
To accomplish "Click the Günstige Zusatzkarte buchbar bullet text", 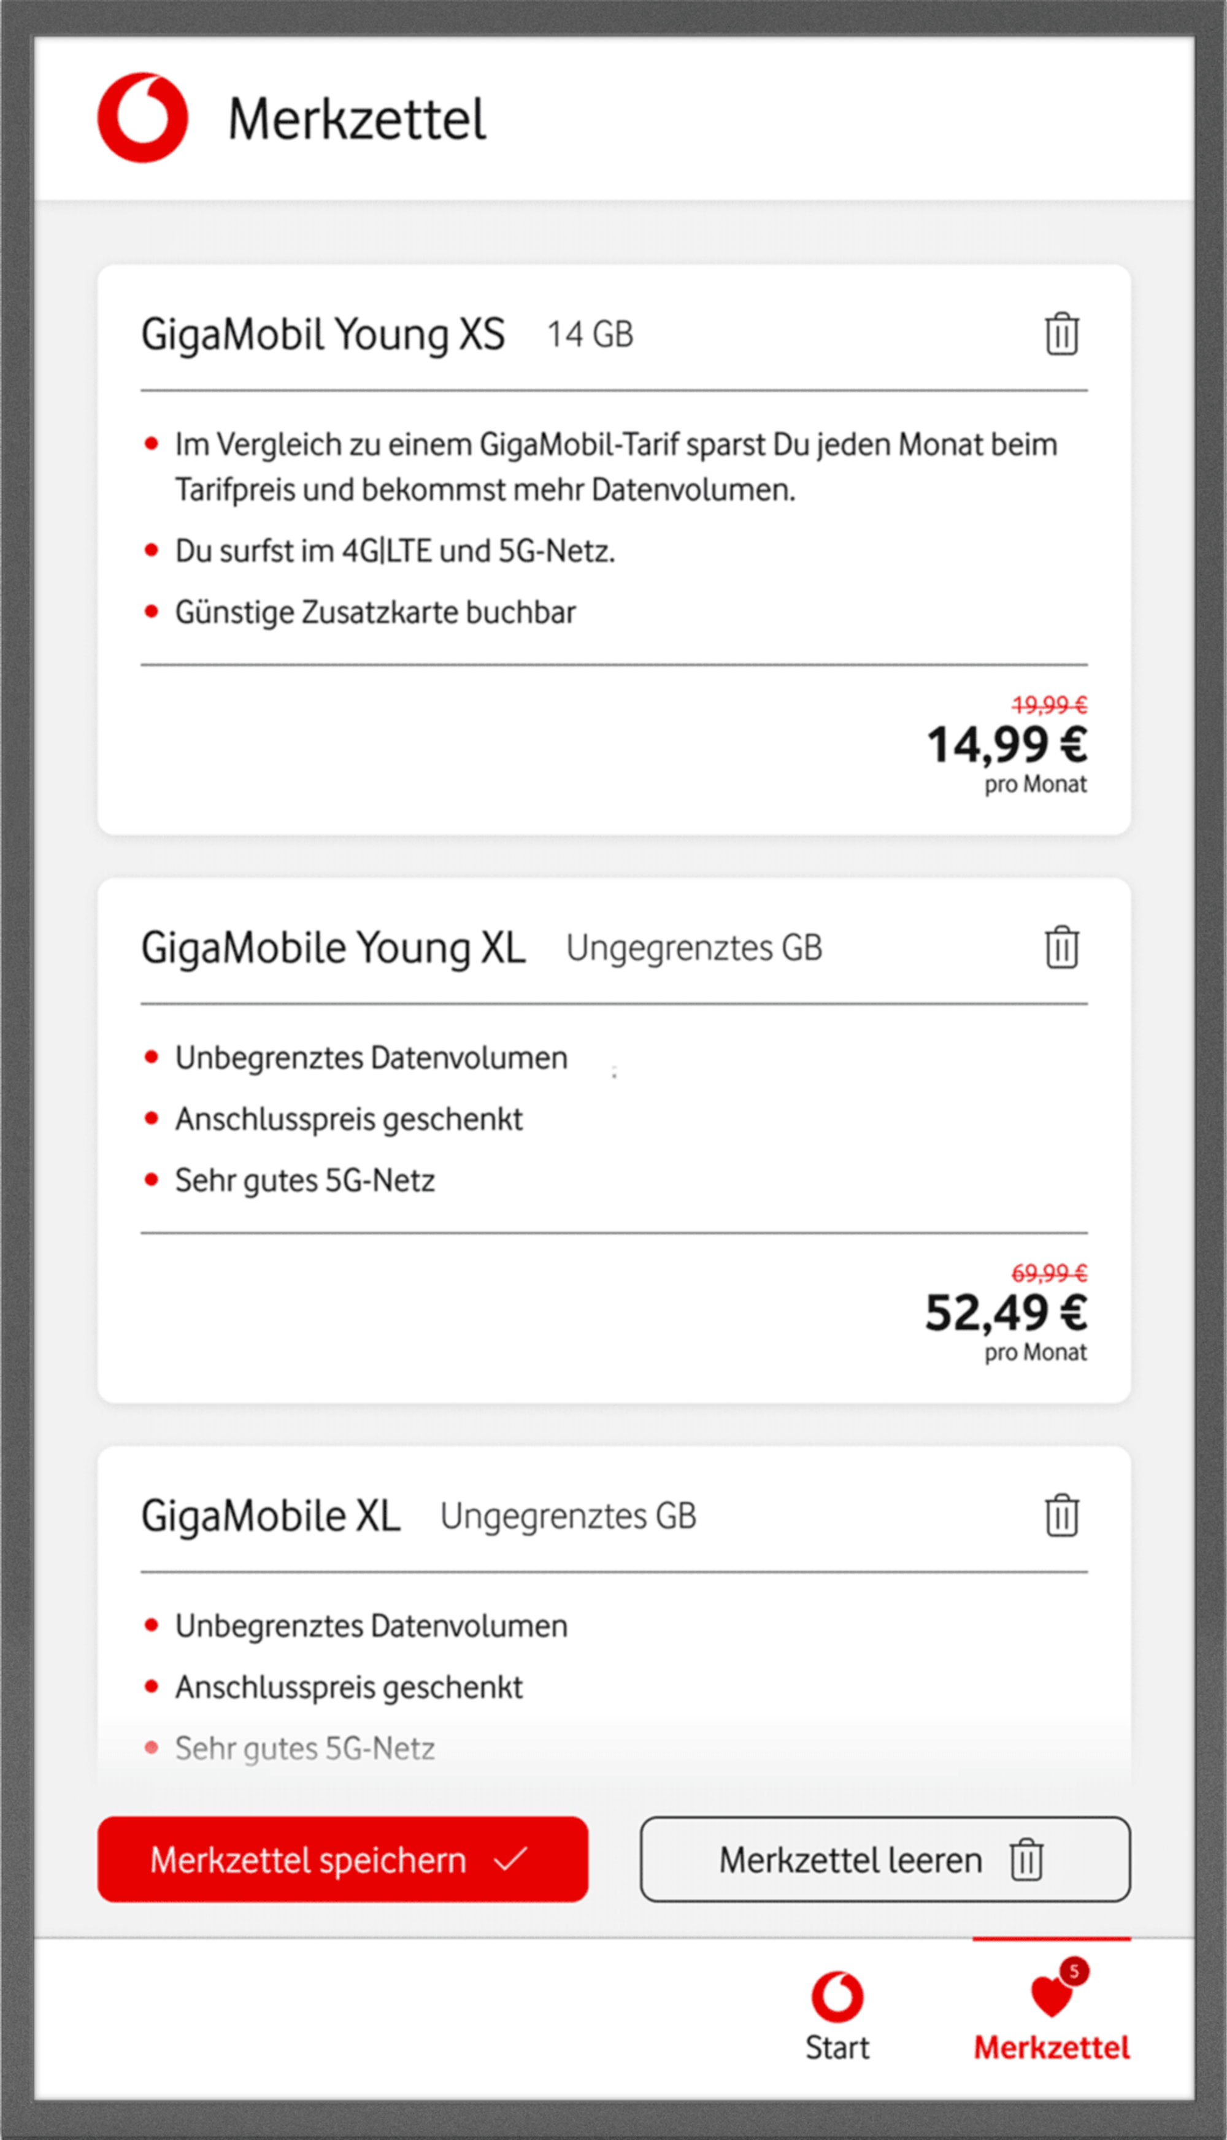I will pos(375,612).
